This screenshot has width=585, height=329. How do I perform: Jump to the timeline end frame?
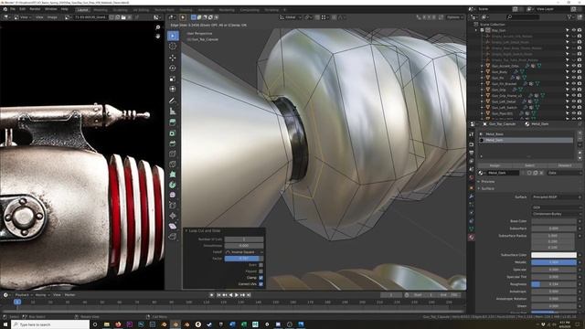(249, 295)
